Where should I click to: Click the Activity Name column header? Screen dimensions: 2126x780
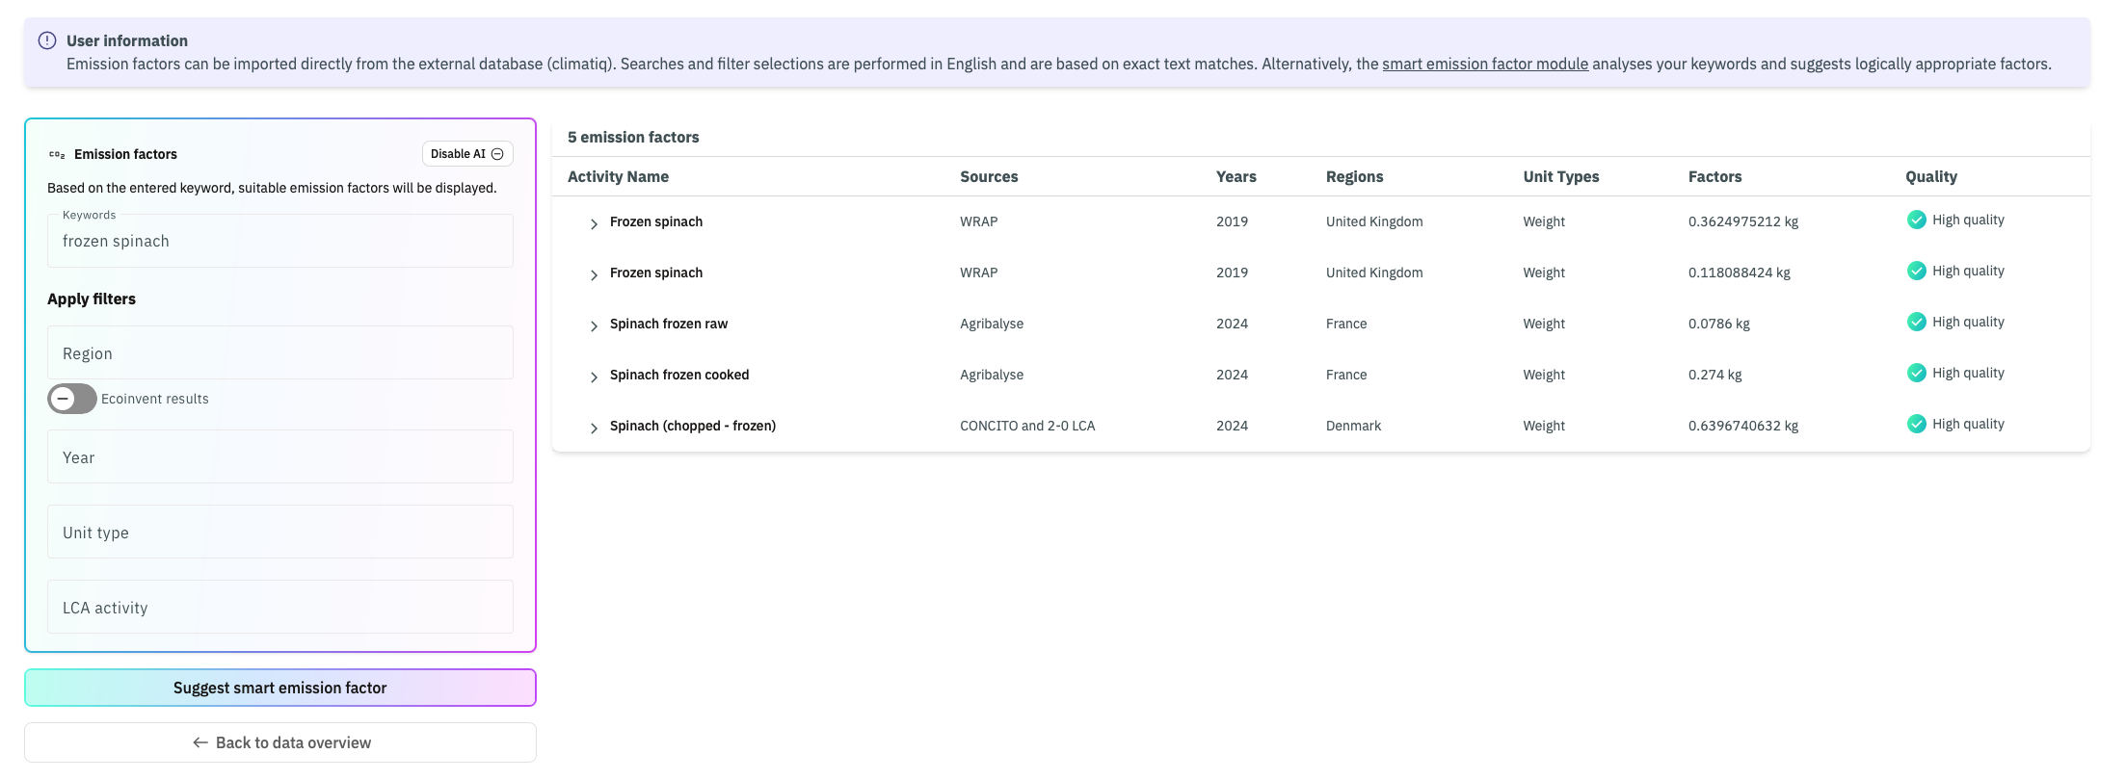tap(618, 176)
